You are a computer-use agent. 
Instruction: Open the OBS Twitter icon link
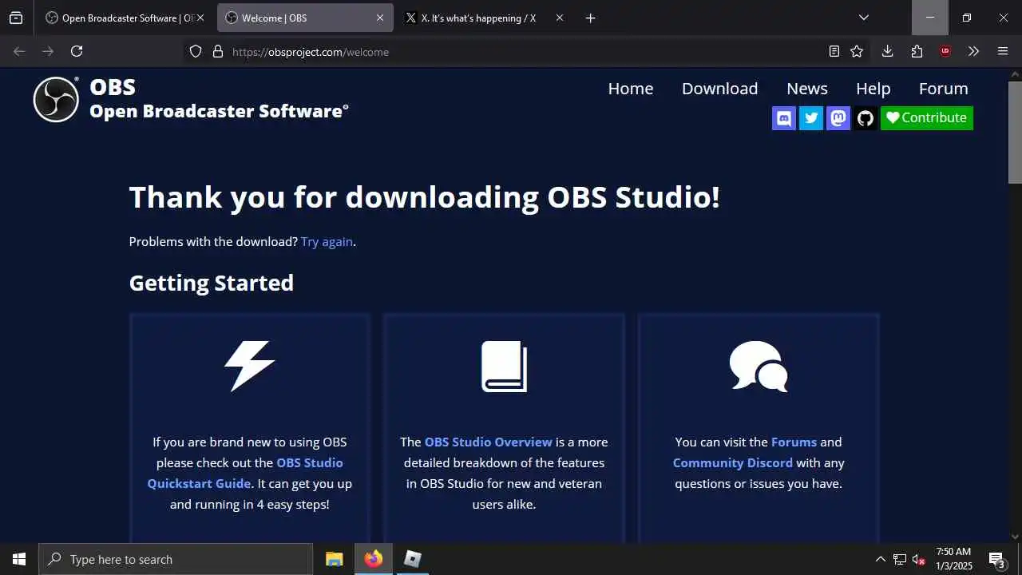[811, 118]
